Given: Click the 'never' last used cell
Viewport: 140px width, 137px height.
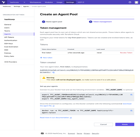Looking at the screenshot, I should coord(99,53).
